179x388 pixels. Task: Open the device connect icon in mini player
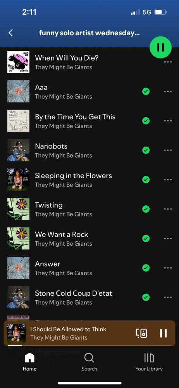tap(142, 333)
